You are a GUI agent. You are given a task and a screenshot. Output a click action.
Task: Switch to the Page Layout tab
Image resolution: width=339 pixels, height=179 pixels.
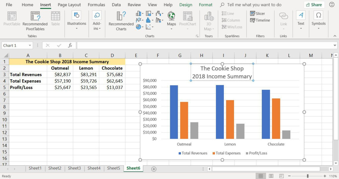[x=69, y=5]
